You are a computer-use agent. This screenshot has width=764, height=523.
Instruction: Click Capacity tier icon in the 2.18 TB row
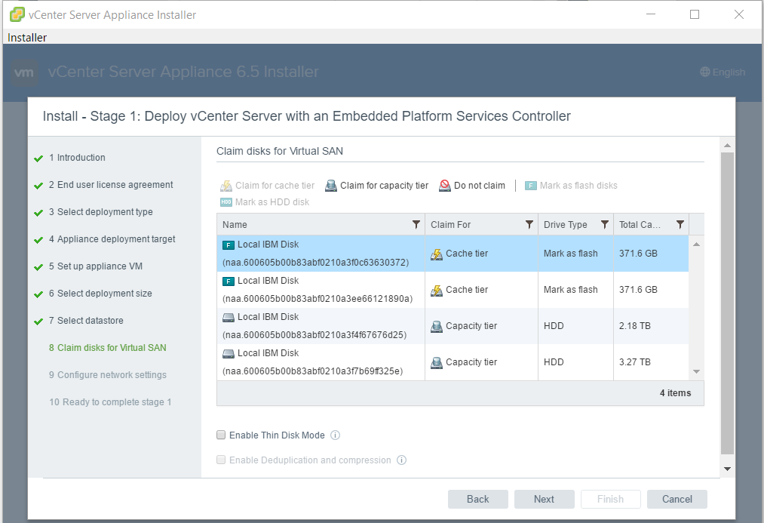click(437, 327)
